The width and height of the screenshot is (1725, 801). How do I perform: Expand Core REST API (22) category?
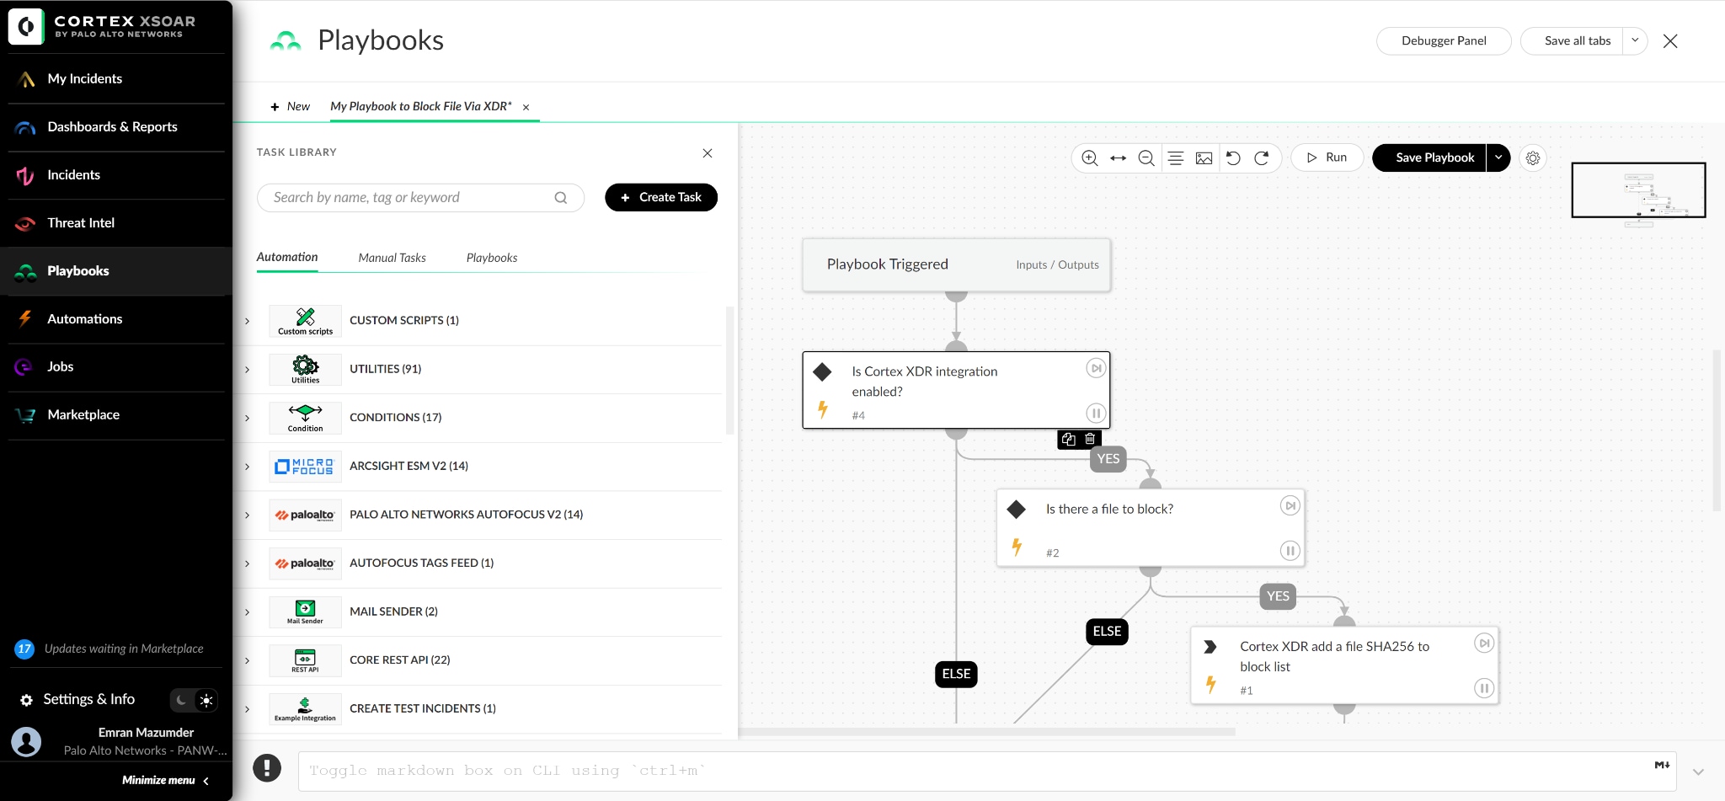point(247,660)
